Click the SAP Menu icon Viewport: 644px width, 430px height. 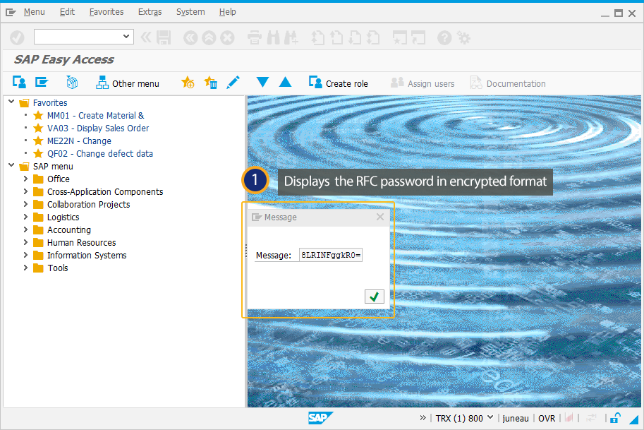coord(42,83)
